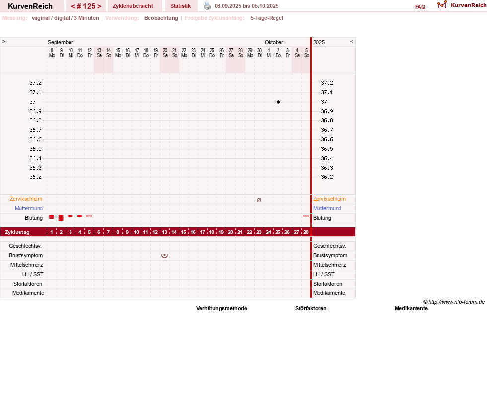
Task: Click the Medikamente heading below the chart
Action: 411,308
